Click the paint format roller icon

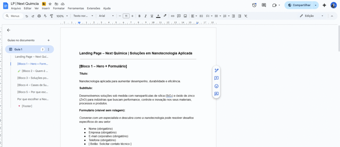(x=51, y=16)
